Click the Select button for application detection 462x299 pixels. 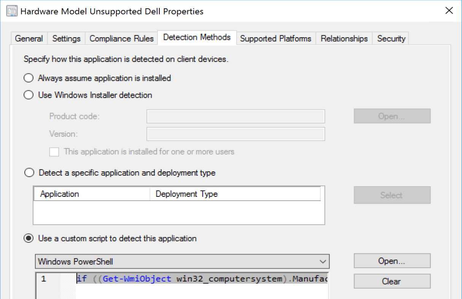pyautogui.click(x=392, y=195)
